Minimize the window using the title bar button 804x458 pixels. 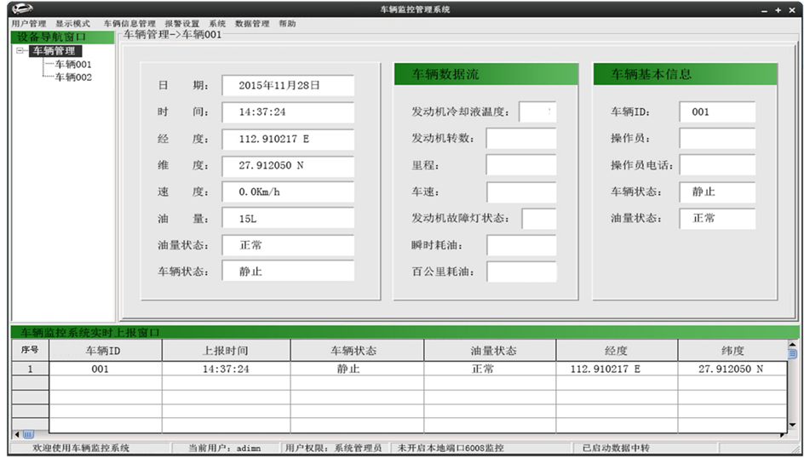[763, 10]
